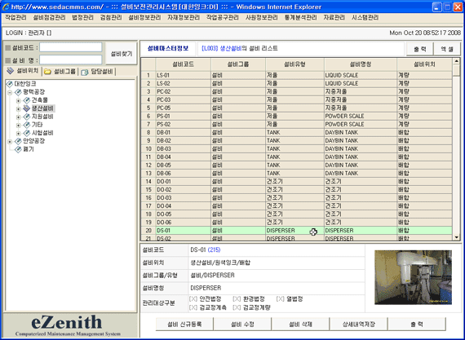The height and width of the screenshot is (340, 465).
Task: Click the Internet Explorer title bar icon
Action: (x=6, y=7)
